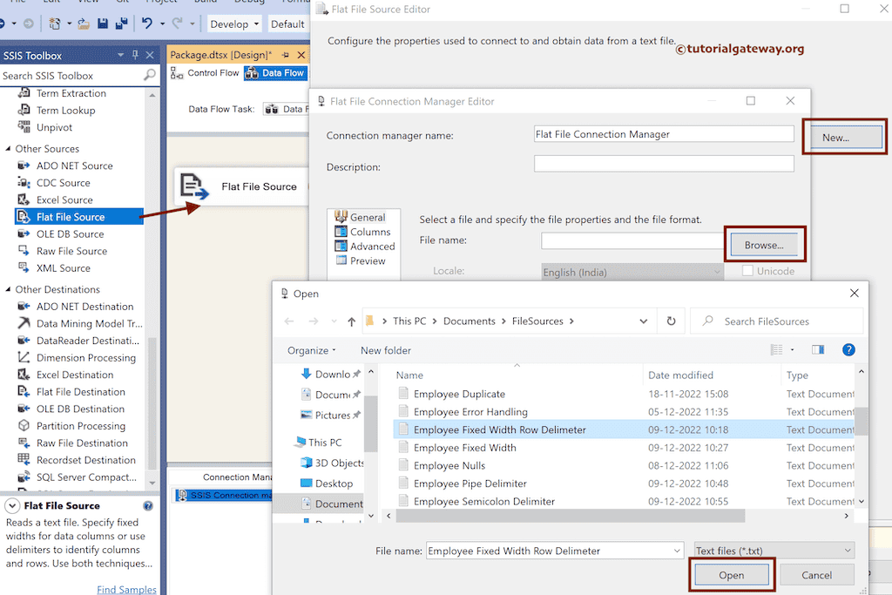Toggle the preview pane in Open dialog

point(817,349)
